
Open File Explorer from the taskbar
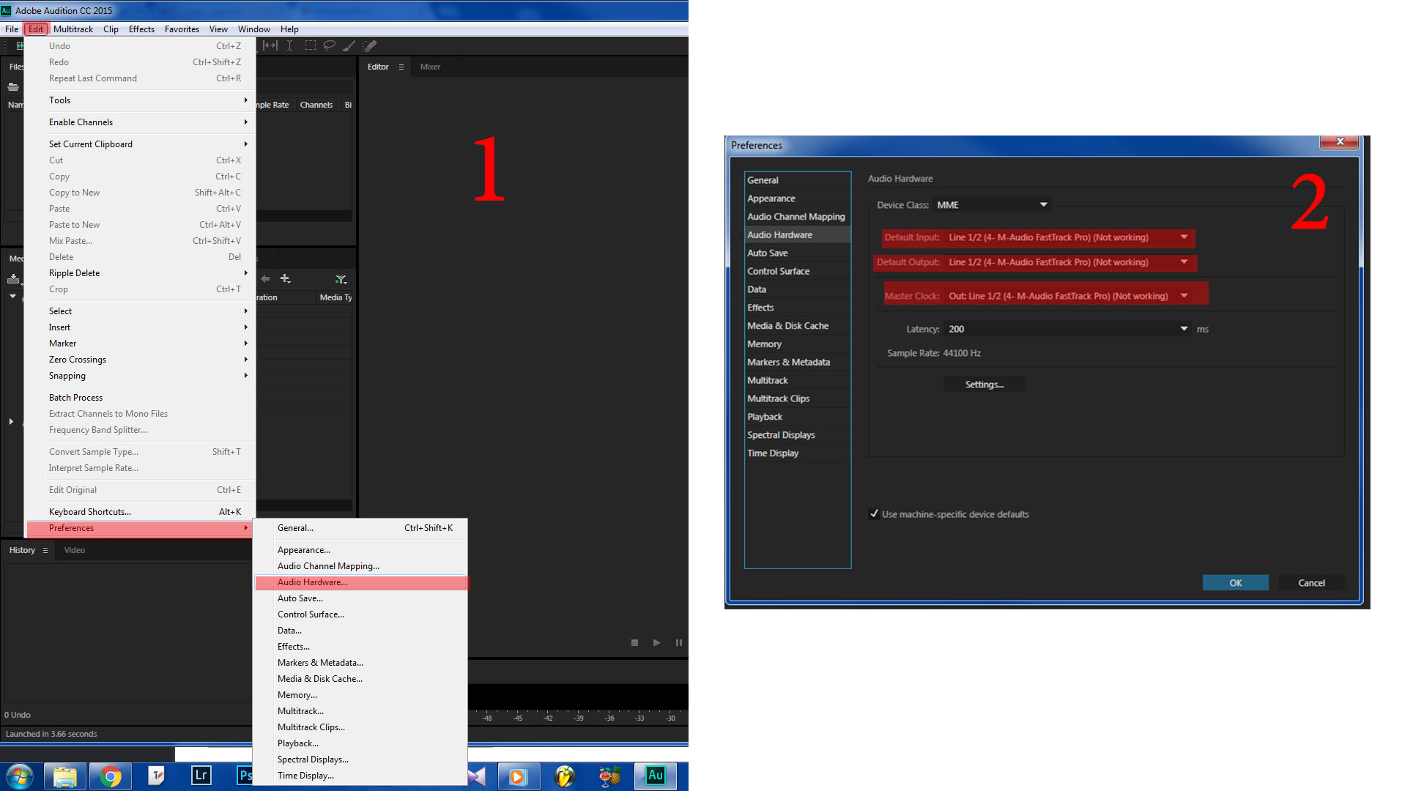click(x=65, y=776)
